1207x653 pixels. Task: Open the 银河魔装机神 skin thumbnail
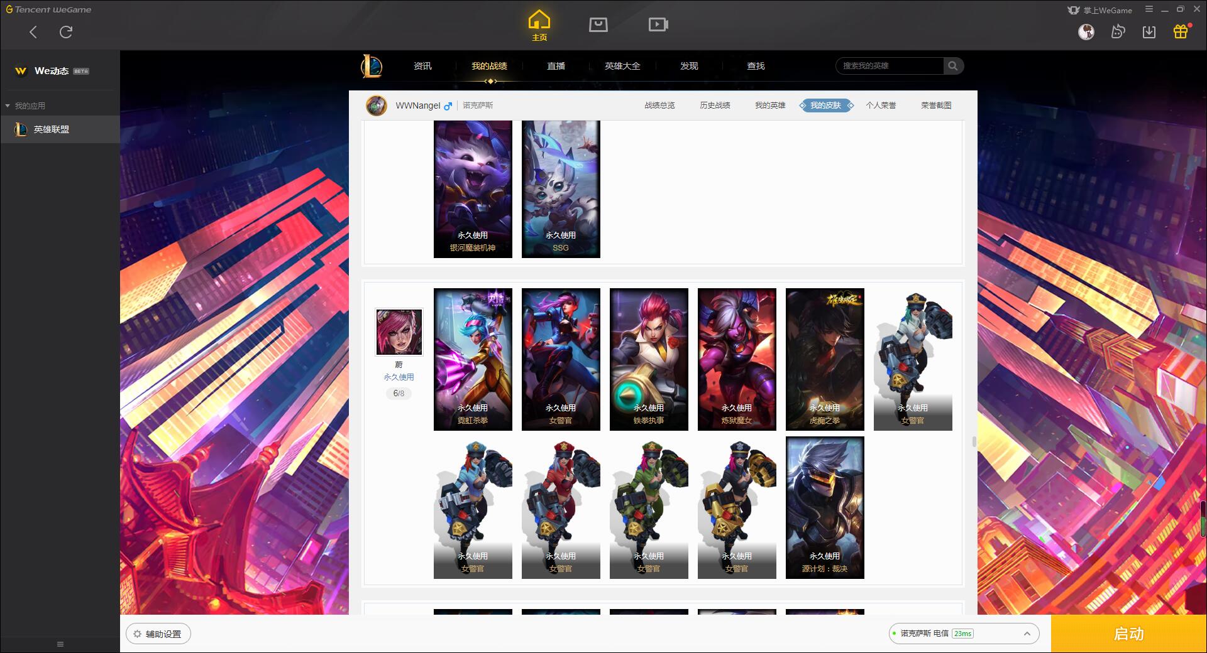[473, 189]
